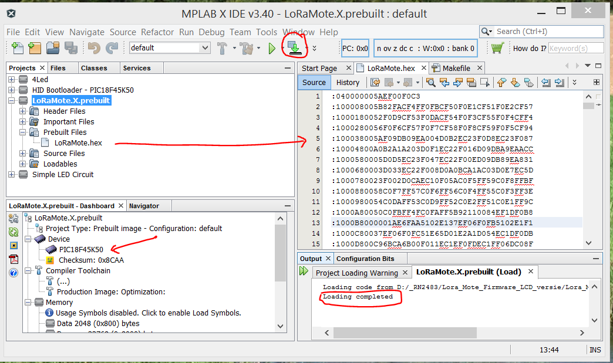Screen dimensions: 613x363
Task: Close the LoRaMote.hex editor tab
Action: pos(423,68)
